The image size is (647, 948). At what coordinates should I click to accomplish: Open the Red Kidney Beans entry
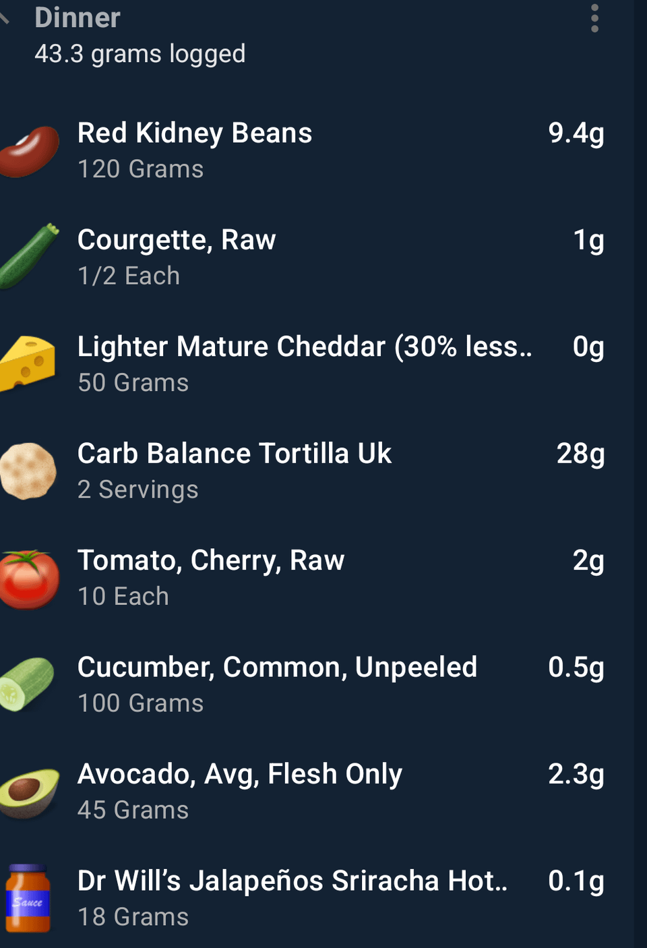click(195, 134)
